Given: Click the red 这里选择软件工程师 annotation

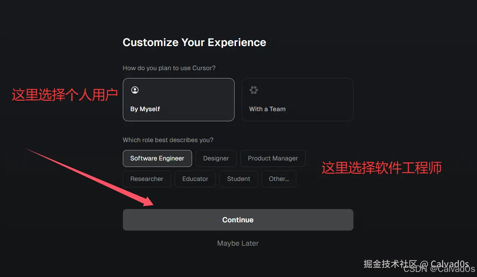Looking at the screenshot, I should pyautogui.click(x=382, y=168).
